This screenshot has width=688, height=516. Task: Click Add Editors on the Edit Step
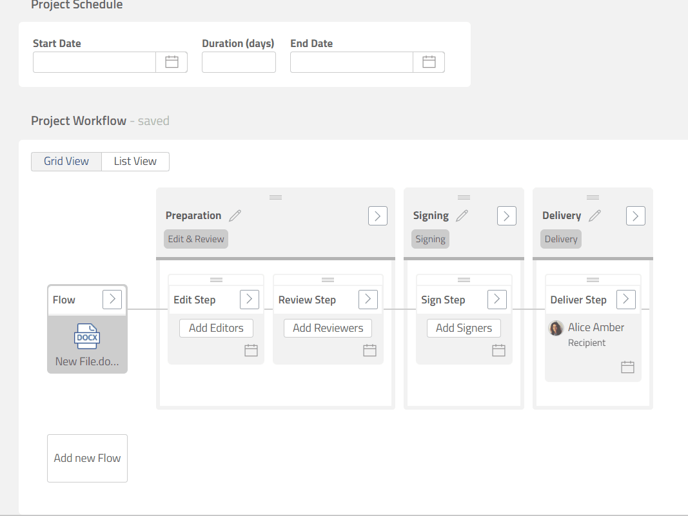pos(215,328)
